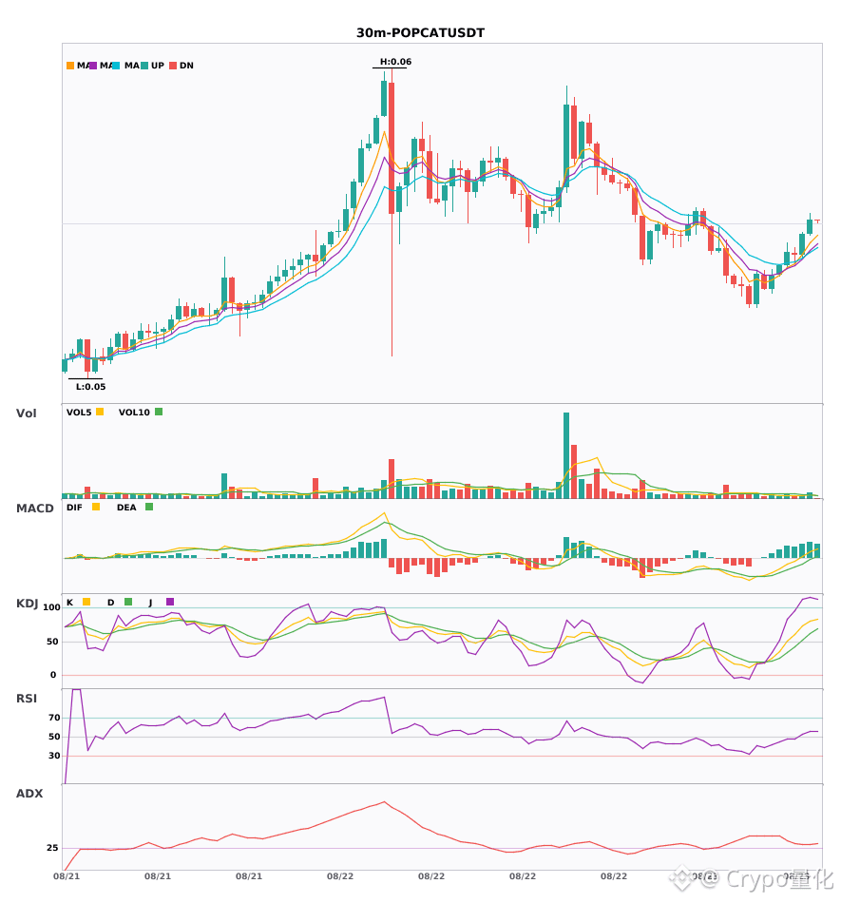The height and width of the screenshot is (903, 841).
Task: Click the DEA legend text
Action: tap(126, 508)
